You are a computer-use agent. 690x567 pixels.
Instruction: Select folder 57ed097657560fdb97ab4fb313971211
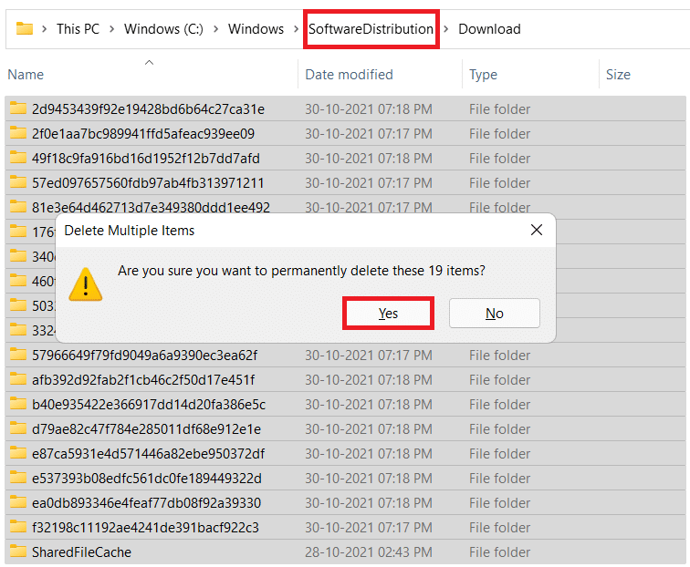147,183
